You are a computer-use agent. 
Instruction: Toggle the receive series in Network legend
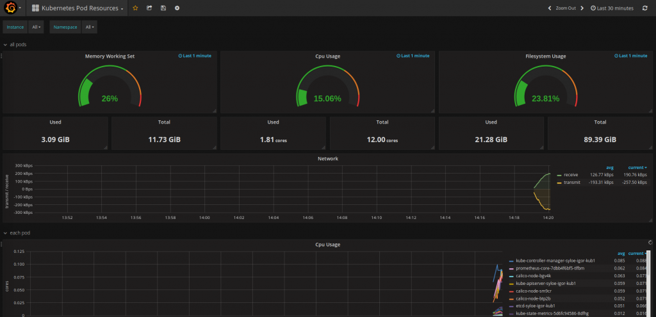[571, 175]
